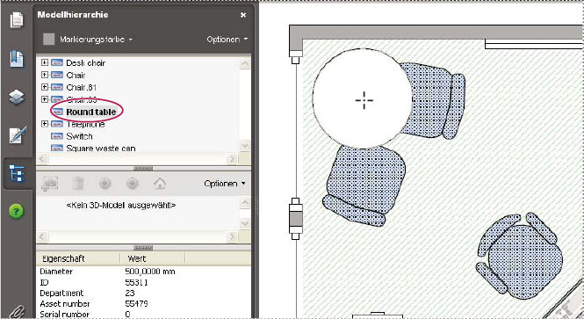Select the Desk chair tree item

[86, 63]
